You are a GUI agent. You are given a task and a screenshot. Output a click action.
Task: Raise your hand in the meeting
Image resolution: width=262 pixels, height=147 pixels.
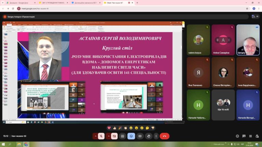coord(148,136)
